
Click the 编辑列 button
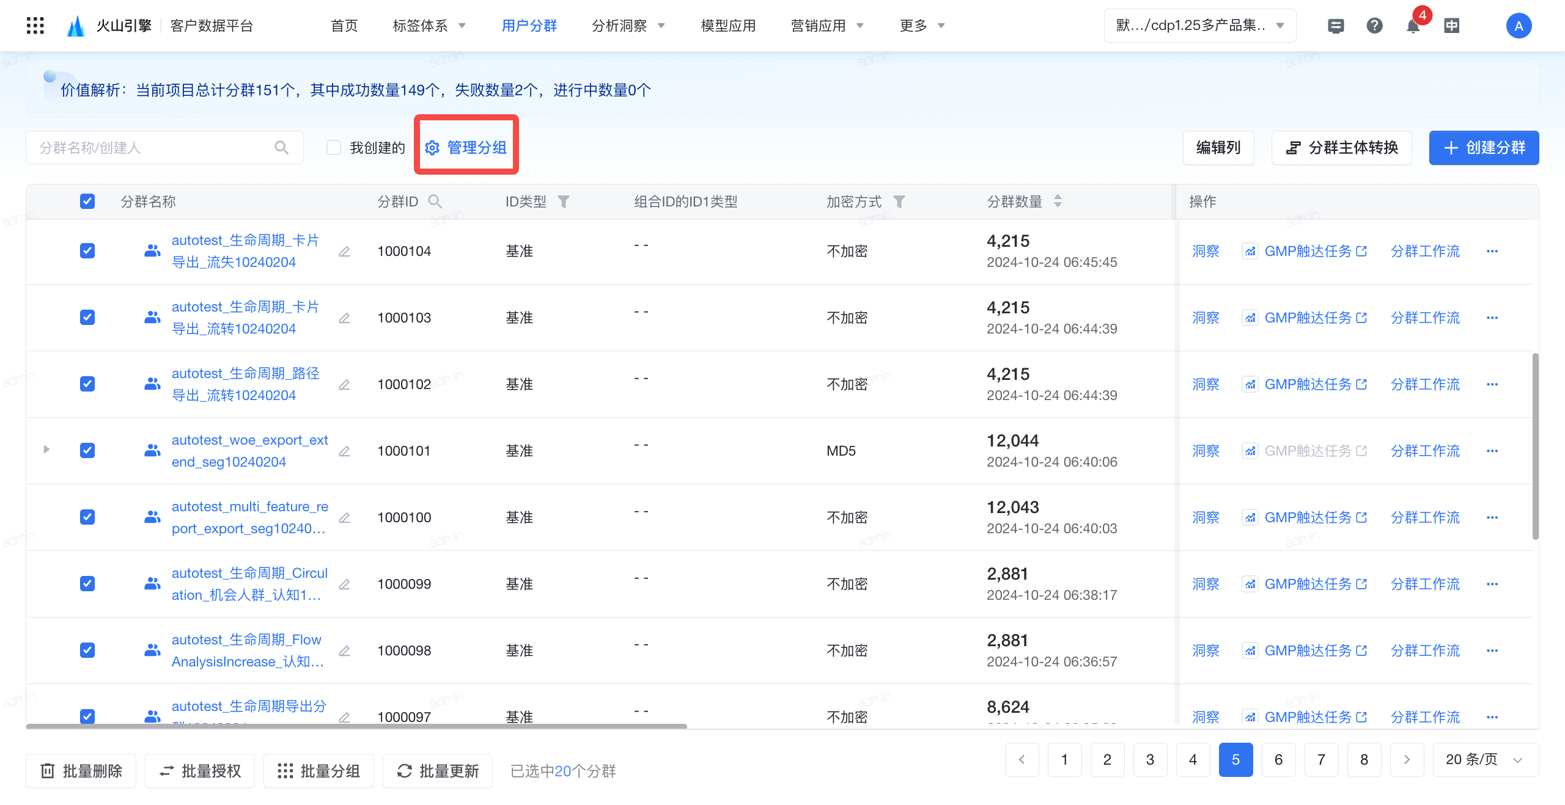click(x=1218, y=148)
